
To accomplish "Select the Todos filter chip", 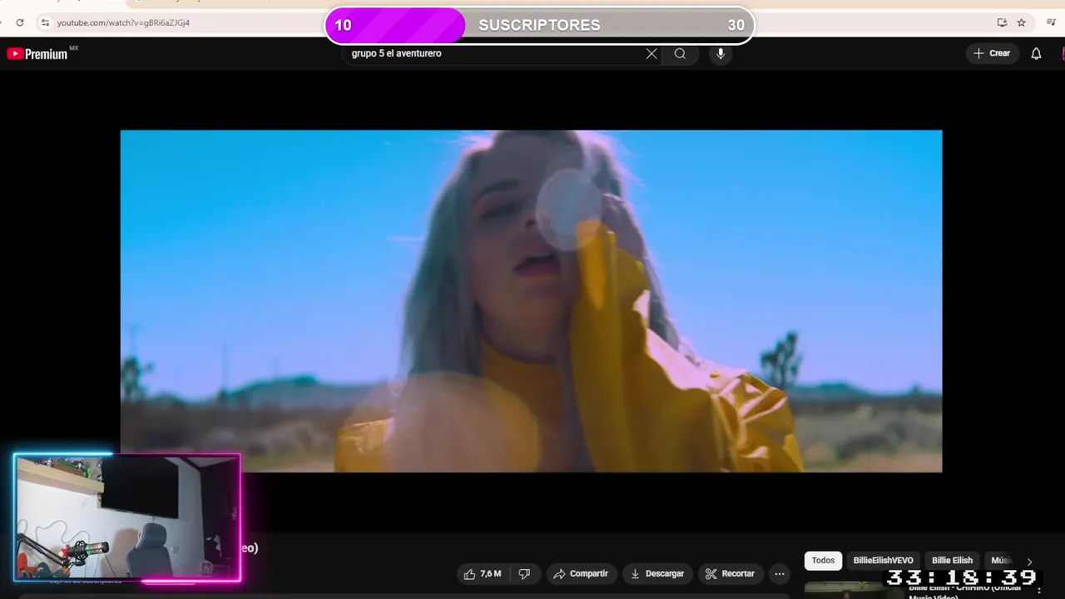I will 823,561.
